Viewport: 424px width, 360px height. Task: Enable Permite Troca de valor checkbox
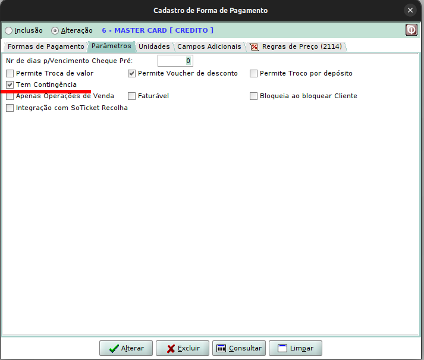click(x=10, y=73)
